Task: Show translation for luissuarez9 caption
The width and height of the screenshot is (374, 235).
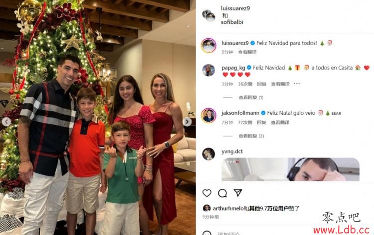Action: pyautogui.click(x=247, y=52)
